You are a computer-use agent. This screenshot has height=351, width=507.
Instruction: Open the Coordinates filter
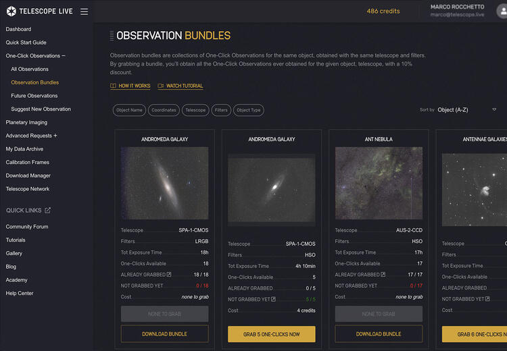tap(164, 110)
